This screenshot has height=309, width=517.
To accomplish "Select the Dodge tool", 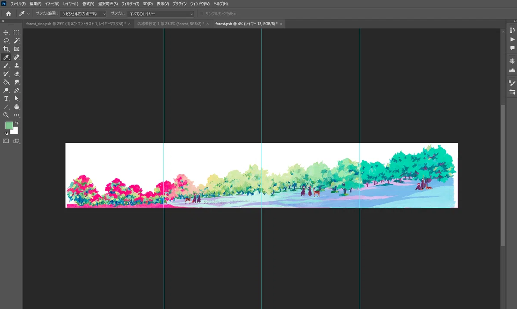I will (x=6, y=90).
